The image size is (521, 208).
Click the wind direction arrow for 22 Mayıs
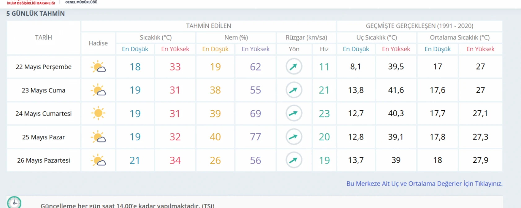pos(294,66)
